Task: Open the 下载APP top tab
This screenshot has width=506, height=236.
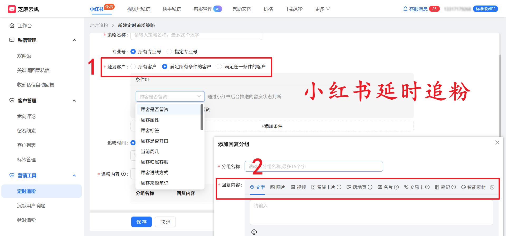Action: tap(294, 9)
